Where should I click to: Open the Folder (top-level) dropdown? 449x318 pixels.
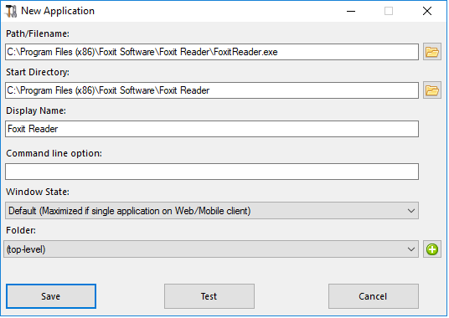point(211,249)
